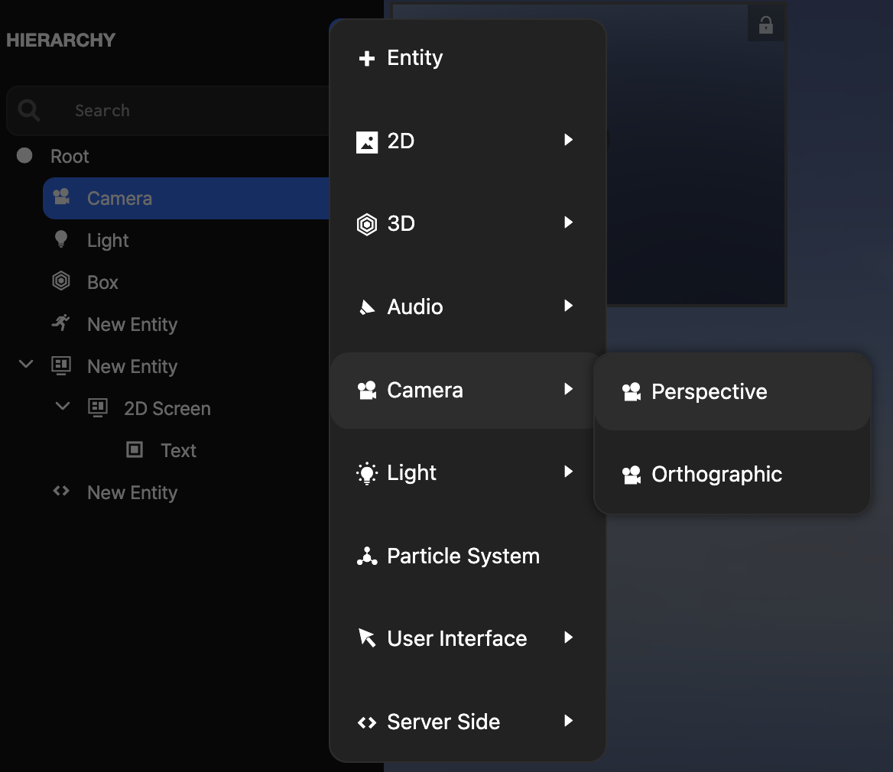Screen dimensions: 893x772
Task: Click the Particle System icon in menu
Action: coord(367,556)
